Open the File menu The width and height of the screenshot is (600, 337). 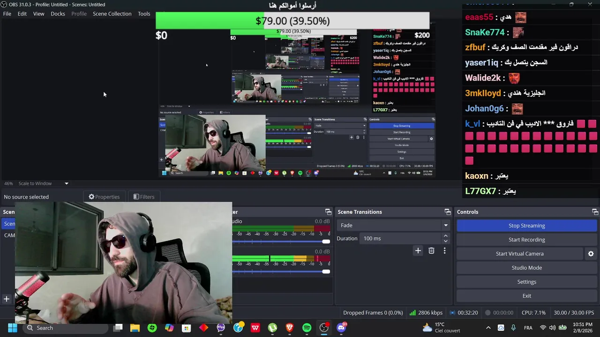coord(7,14)
